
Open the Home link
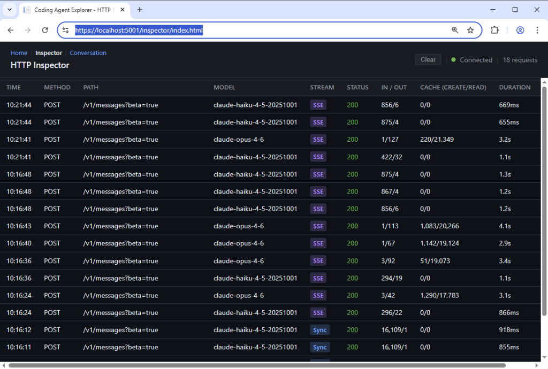coord(19,52)
